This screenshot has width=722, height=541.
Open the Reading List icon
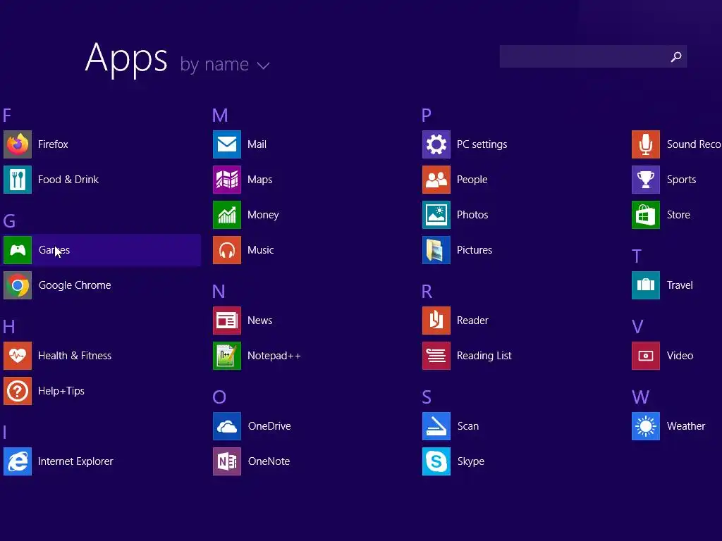tap(436, 356)
